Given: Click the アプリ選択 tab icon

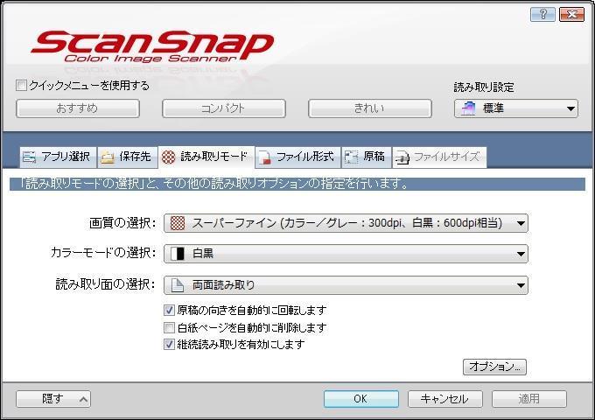Looking at the screenshot, I should (29, 157).
